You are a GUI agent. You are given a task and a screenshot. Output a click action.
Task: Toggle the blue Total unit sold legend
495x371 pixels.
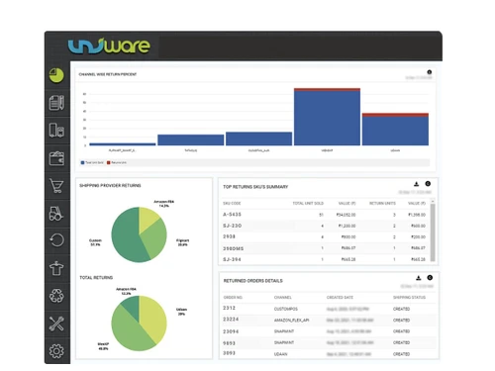click(x=92, y=162)
